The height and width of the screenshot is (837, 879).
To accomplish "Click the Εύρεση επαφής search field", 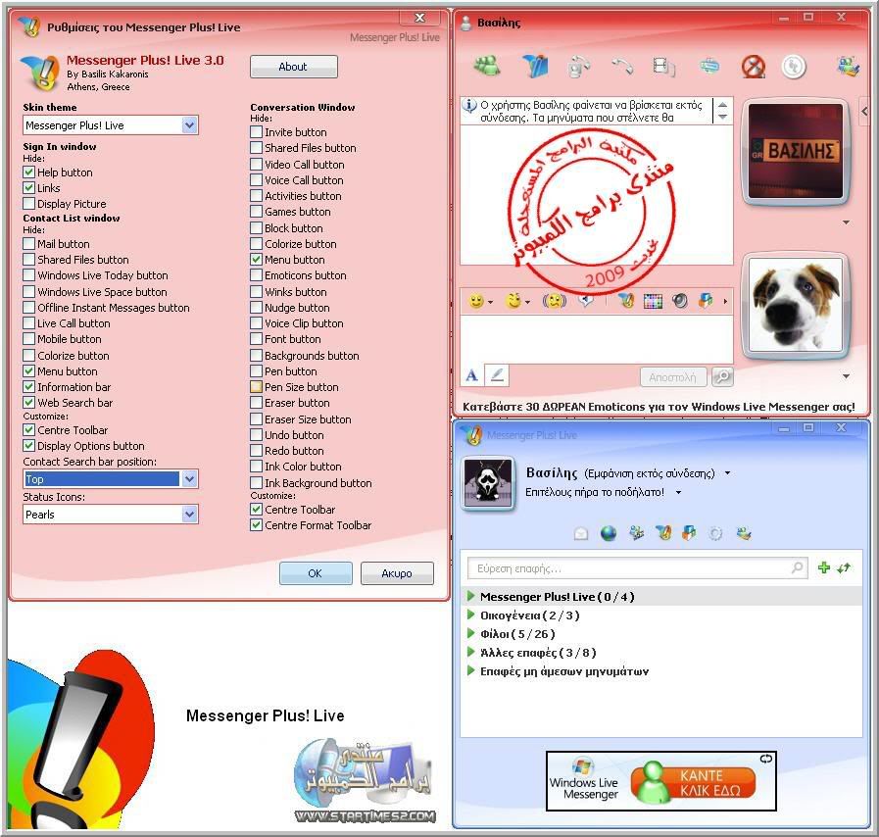I will [x=637, y=568].
